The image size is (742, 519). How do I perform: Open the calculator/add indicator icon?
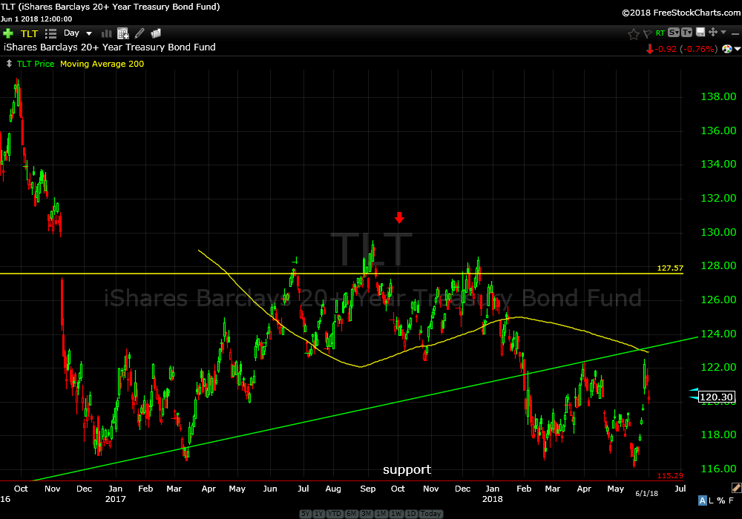click(122, 33)
